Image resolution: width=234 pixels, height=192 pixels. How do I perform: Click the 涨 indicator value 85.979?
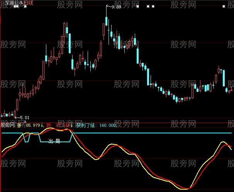pos(33,125)
